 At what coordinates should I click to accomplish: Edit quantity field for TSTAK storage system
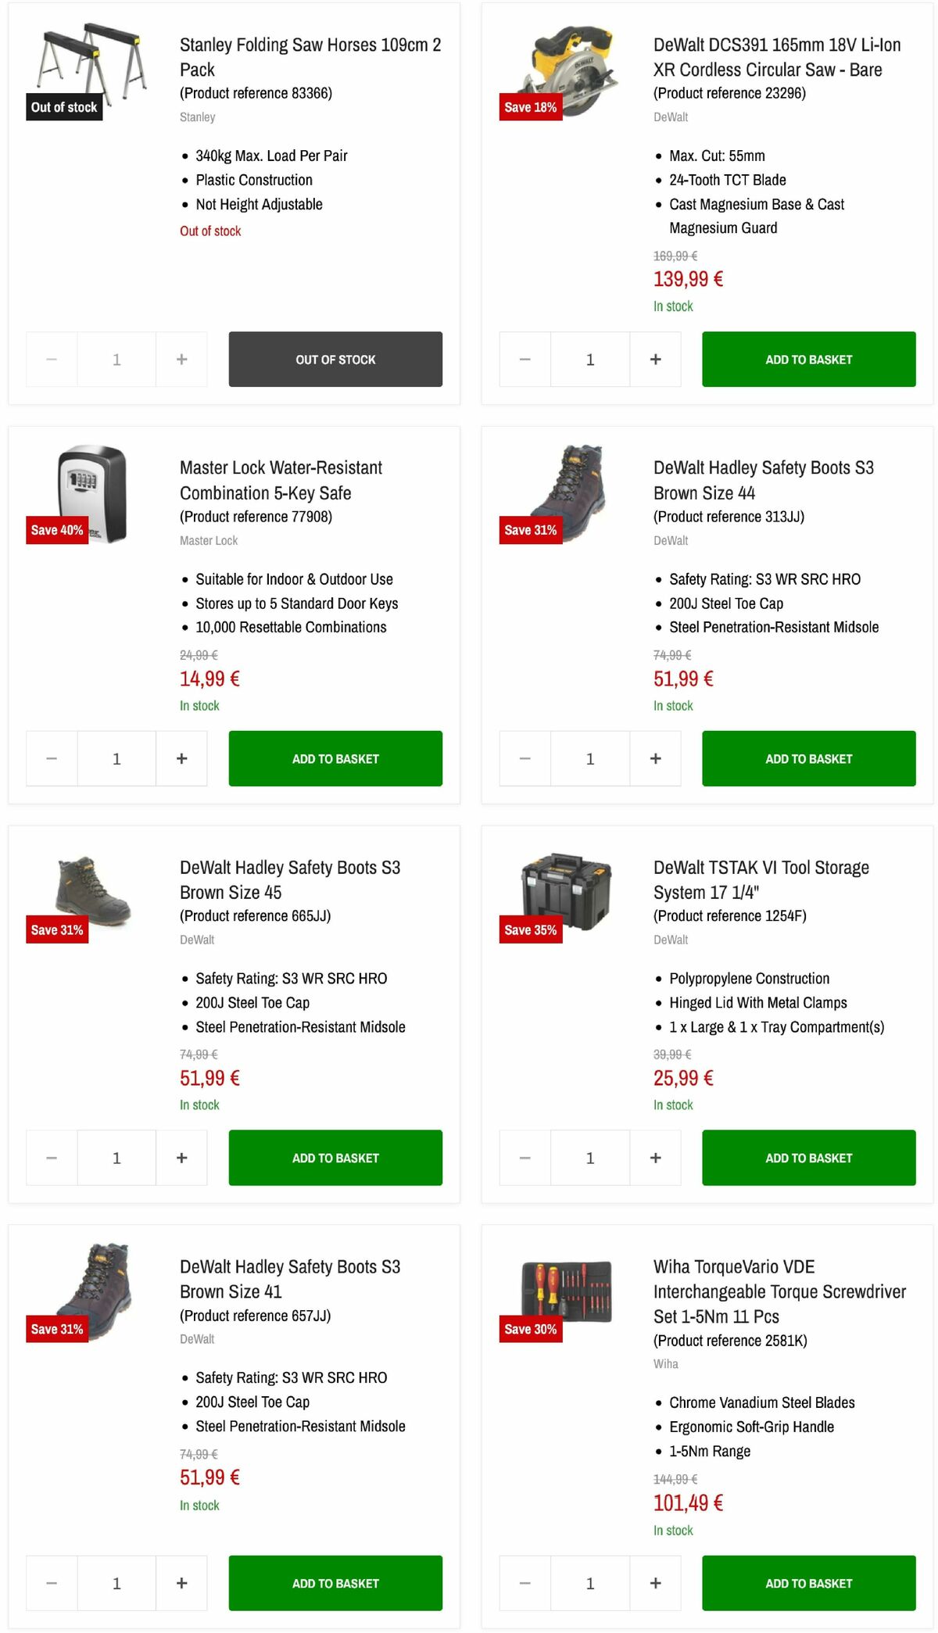pos(590,1158)
